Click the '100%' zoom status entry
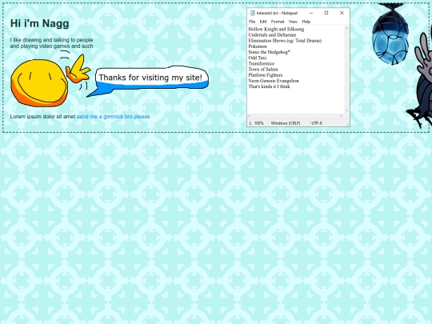432x324 pixels. (259, 123)
